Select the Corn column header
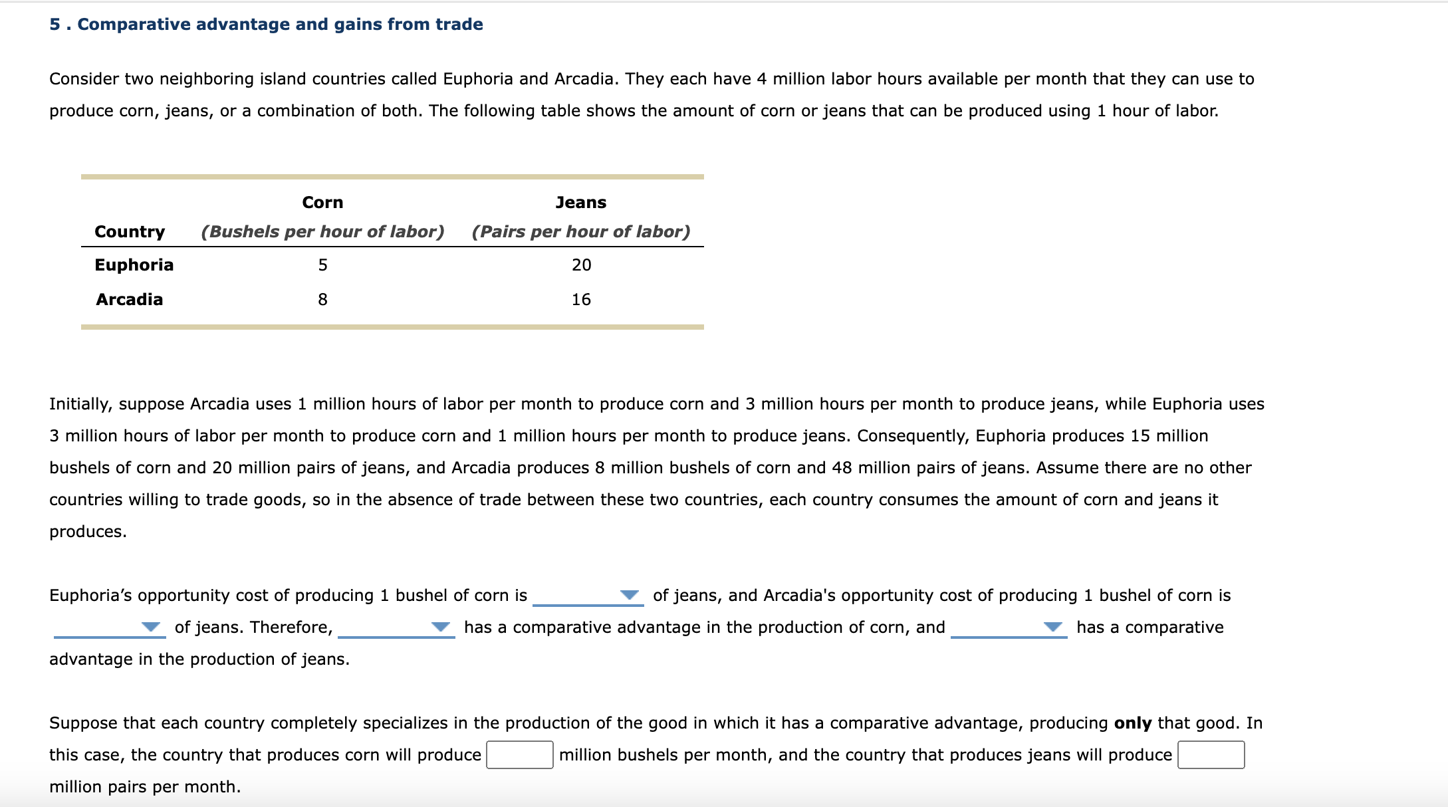Image resolution: width=1448 pixels, height=807 pixels. (x=322, y=201)
